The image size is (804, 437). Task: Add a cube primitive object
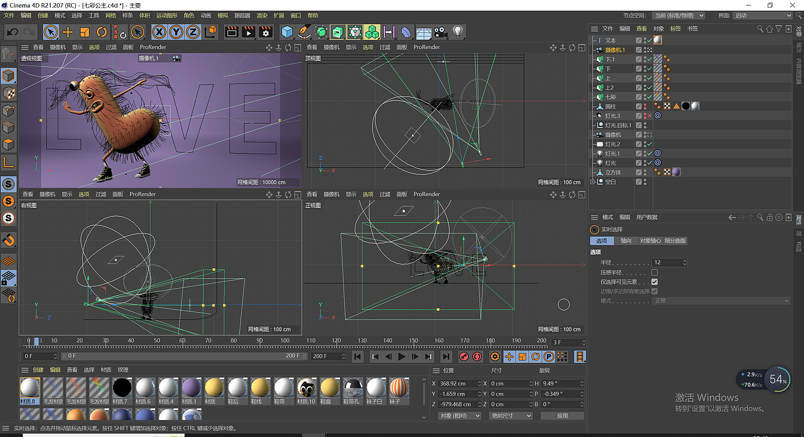(287, 32)
